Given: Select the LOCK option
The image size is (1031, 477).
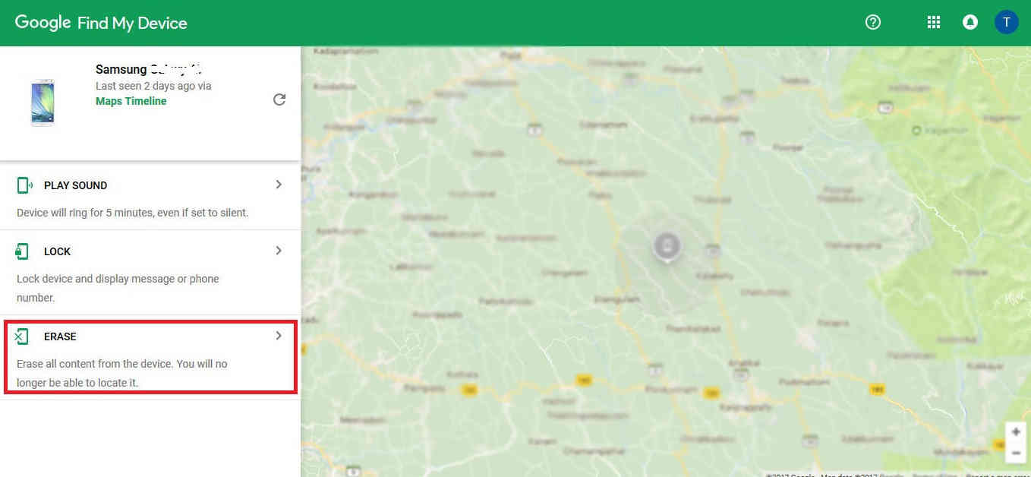Looking at the screenshot, I should (58, 251).
